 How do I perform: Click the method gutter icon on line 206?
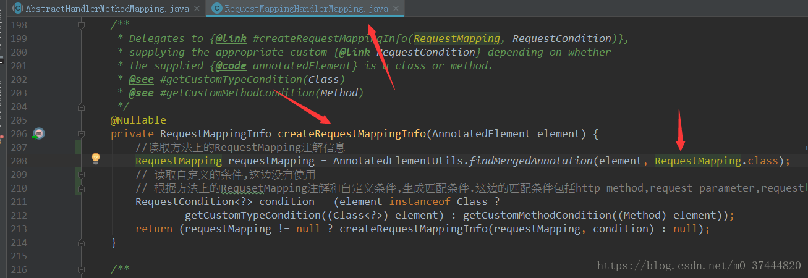pyautogui.click(x=38, y=133)
